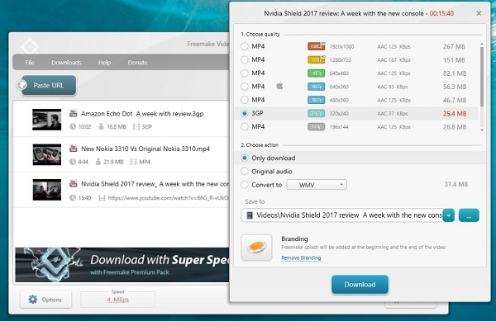This screenshot has height=321, width=496.
Task: Open the Downloads menu
Action: pos(66,63)
